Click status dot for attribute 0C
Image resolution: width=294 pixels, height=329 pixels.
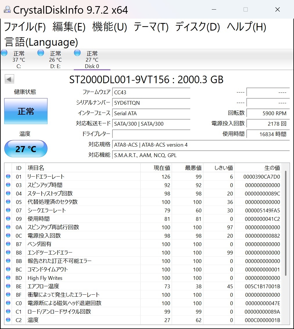click(x=8, y=235)
